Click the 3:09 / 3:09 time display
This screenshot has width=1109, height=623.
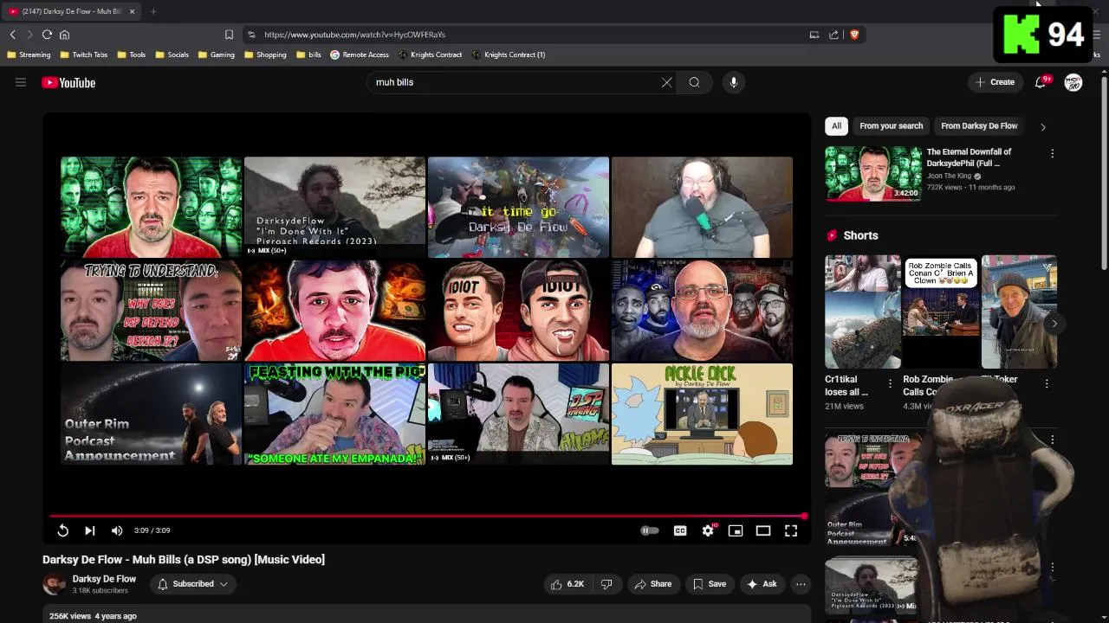(152, 530)
